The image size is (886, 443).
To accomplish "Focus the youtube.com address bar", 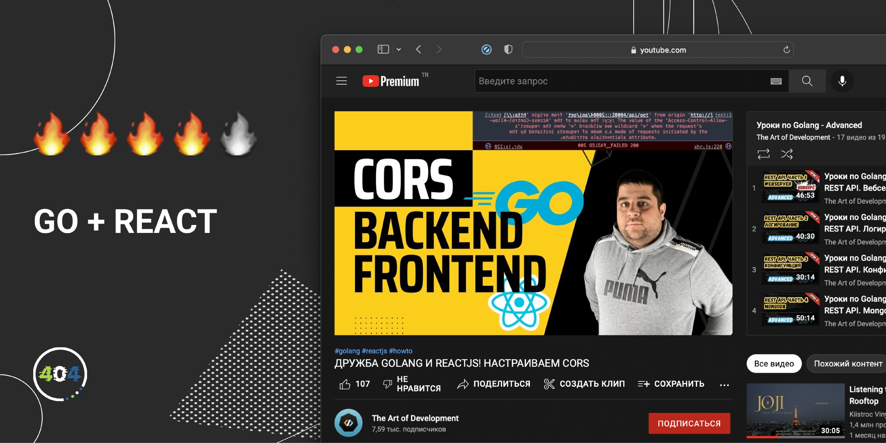I will 658,50.
